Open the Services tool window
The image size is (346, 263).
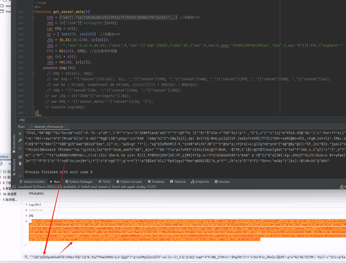point(222,182)
